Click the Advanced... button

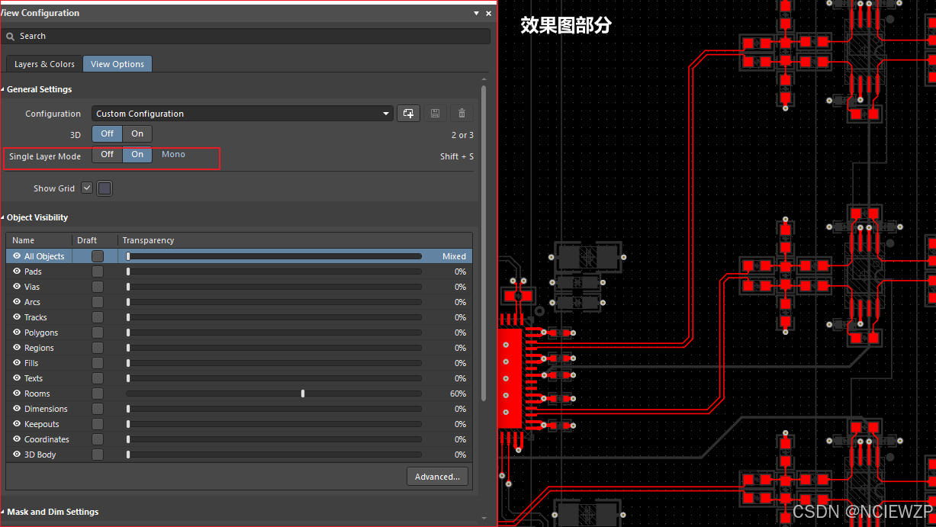click(x=437, y=477)
